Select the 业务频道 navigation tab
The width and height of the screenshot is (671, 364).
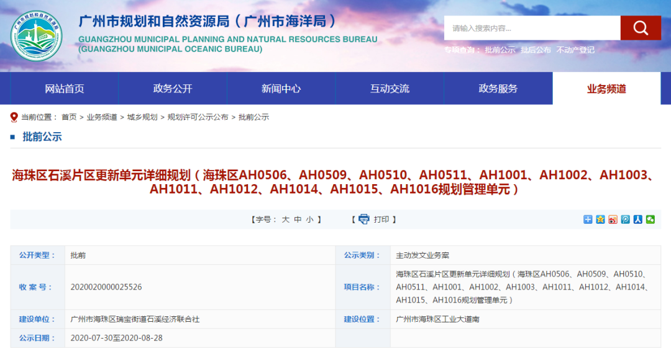point(606,89)
